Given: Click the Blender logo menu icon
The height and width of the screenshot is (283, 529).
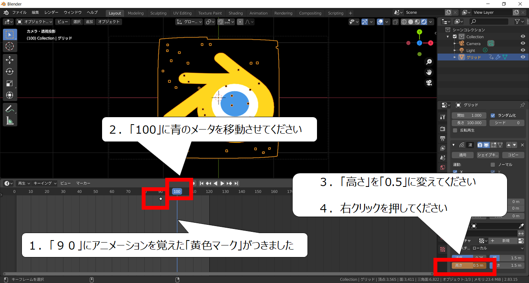Looking at the screenshot, I should [6, 13].
